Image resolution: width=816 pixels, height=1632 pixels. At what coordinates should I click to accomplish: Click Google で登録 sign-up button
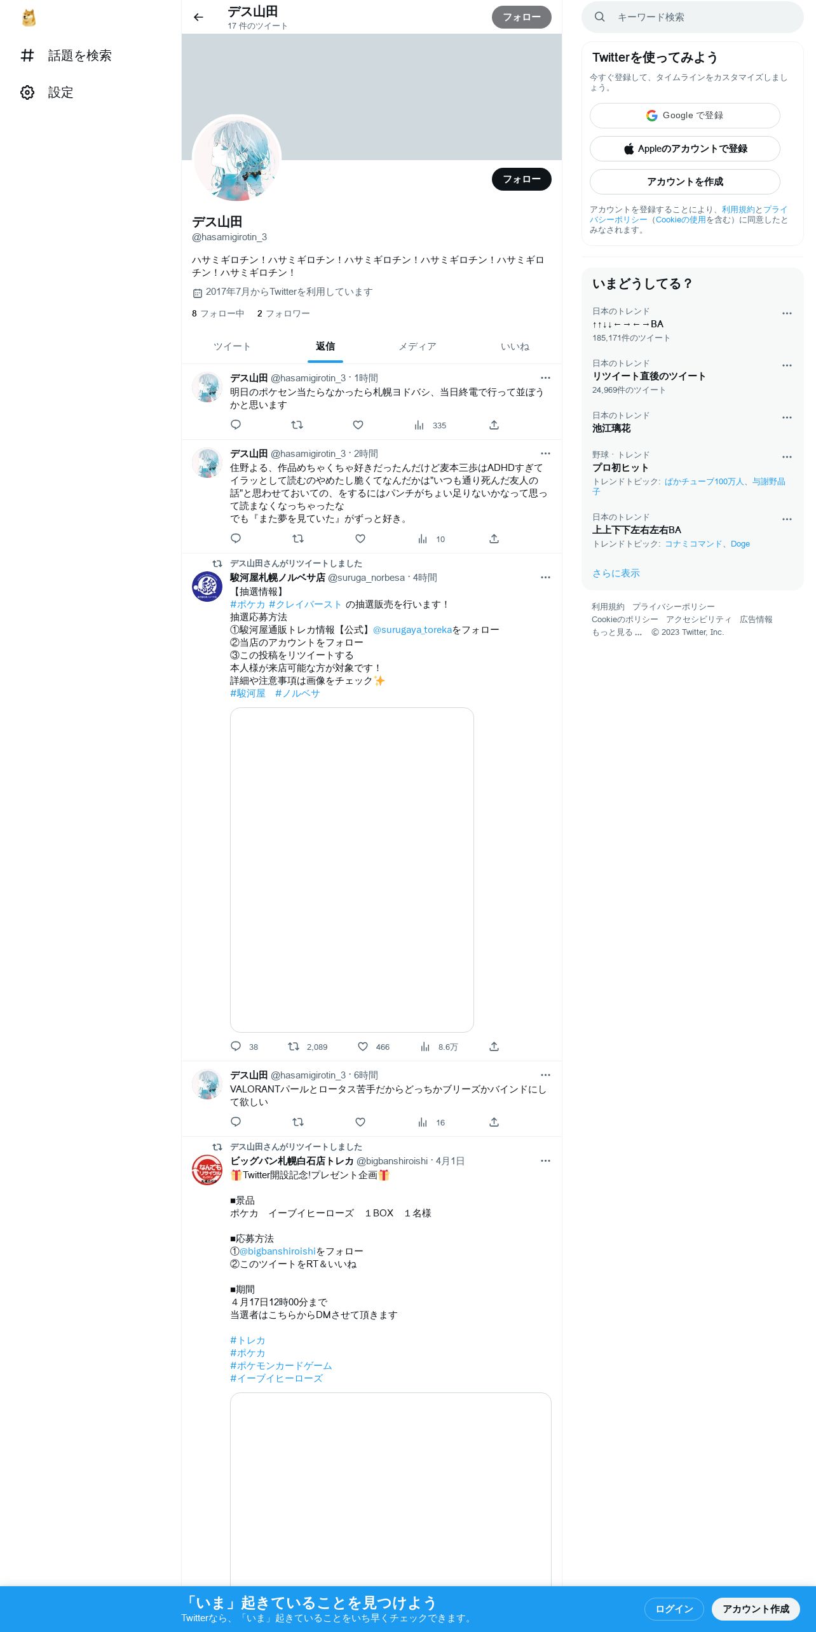(x=685, y=116)
